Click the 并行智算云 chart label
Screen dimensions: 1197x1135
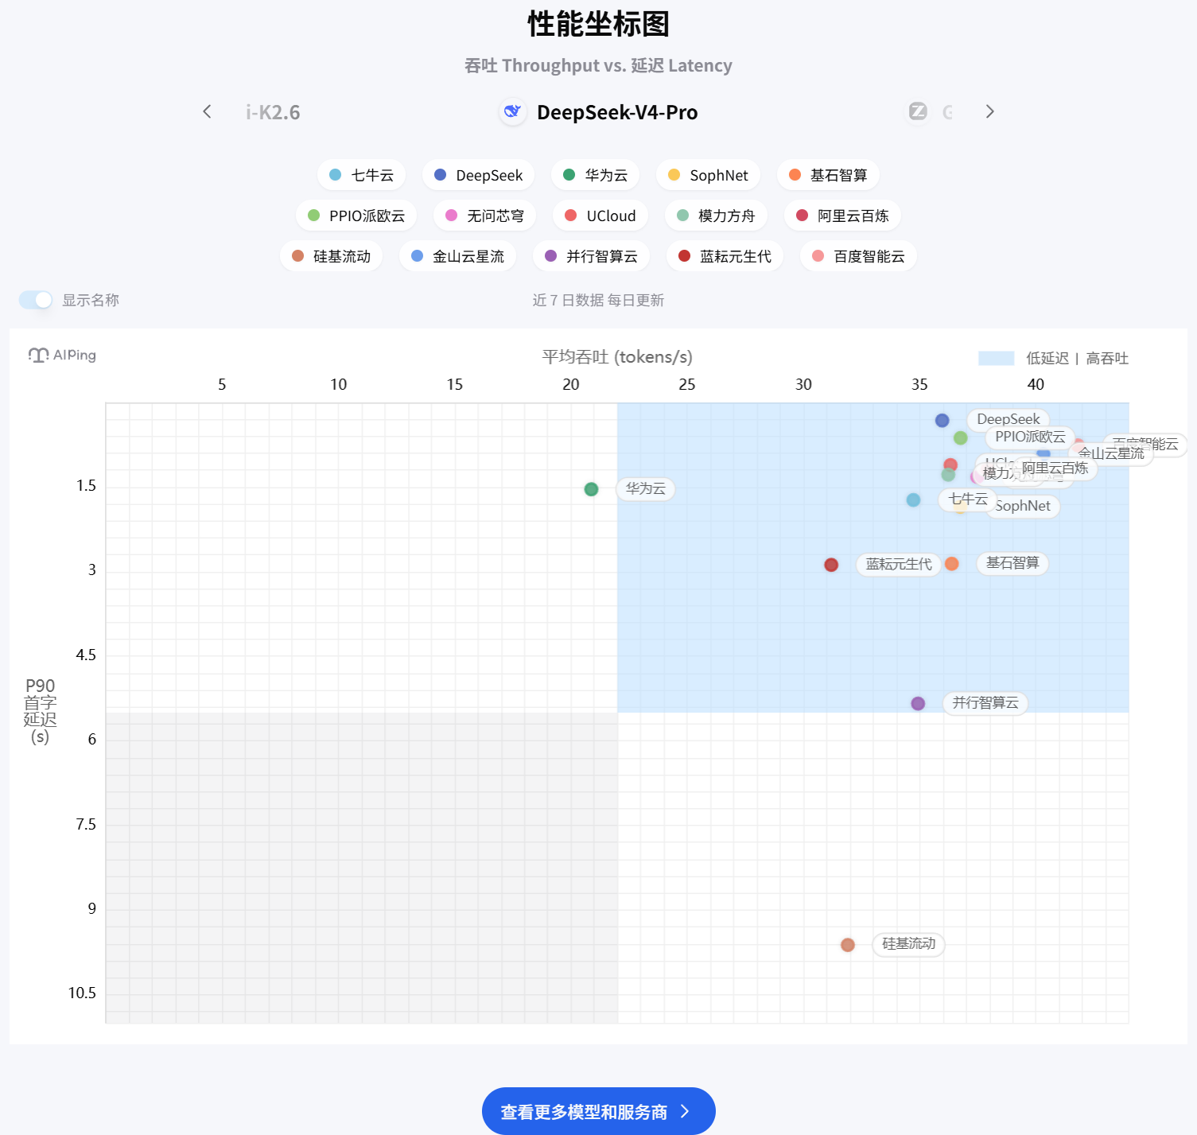click(985, 702)
